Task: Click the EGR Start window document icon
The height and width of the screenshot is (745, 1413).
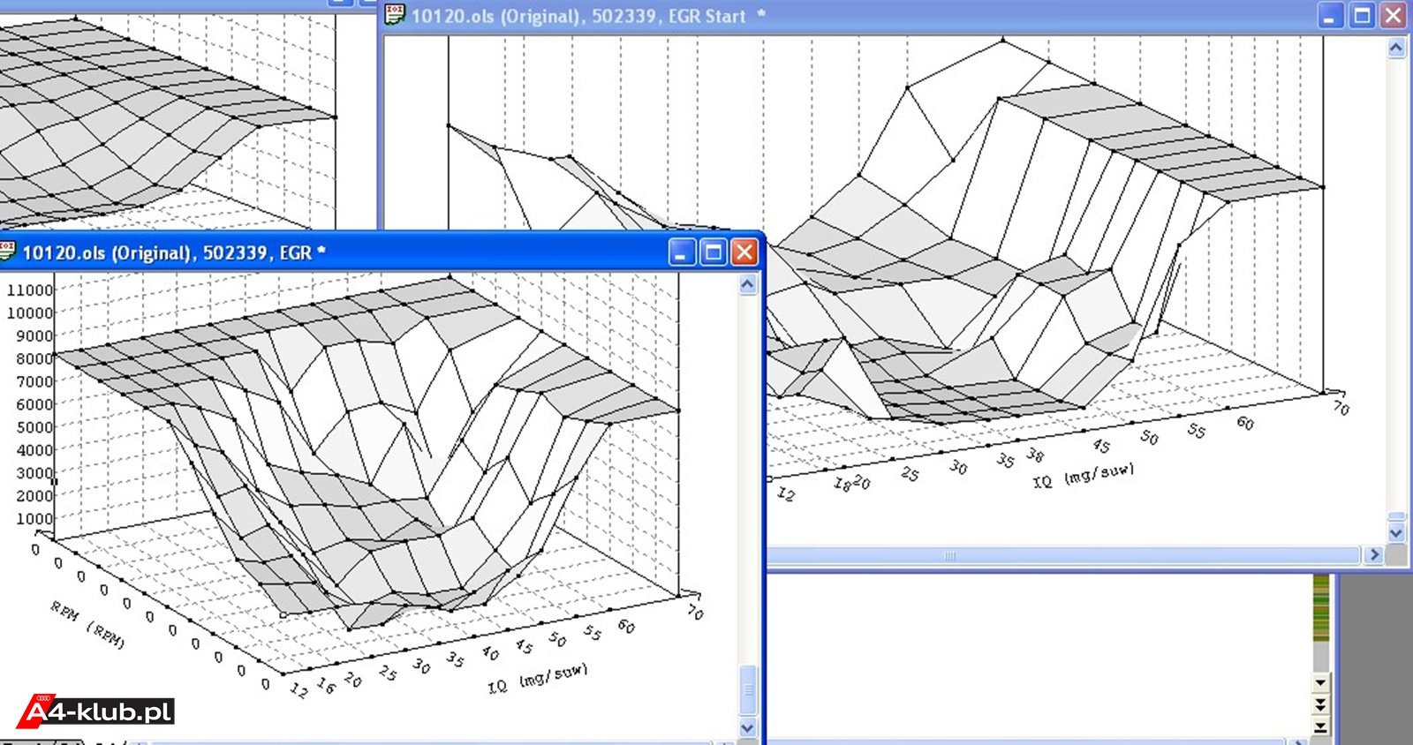Action: (x=395, y=14)
